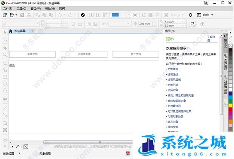Click the 从模板新建 button

coord(84,54)
